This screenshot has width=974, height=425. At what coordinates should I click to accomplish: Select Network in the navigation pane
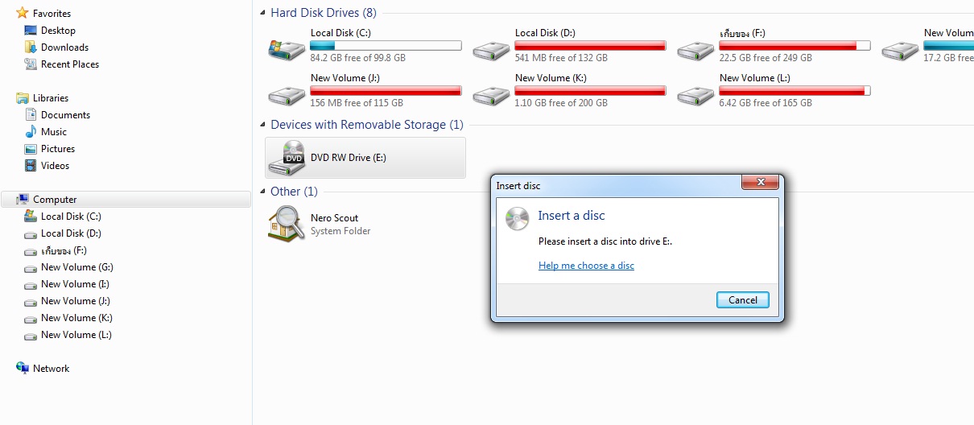[51, 368]
